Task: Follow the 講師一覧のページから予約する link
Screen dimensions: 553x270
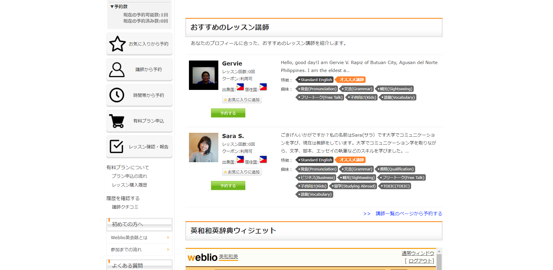Action: 408,214
